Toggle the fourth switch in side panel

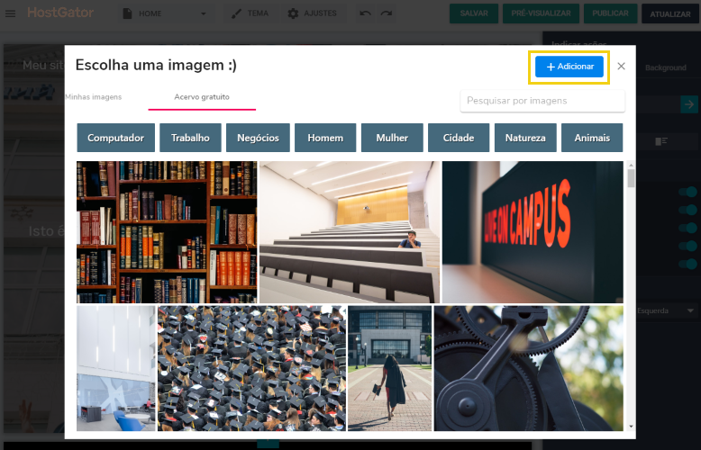687,246
